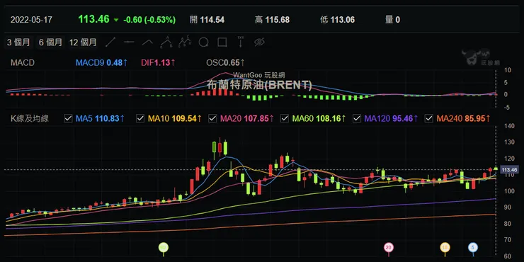This screenshot has height=262, width=524.
Task: Switch chart range to 6 個月
Action: [50, 42]
